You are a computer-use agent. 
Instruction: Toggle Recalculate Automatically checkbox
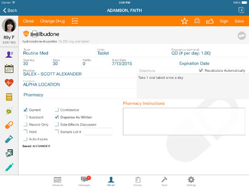(x=201, y=70)
